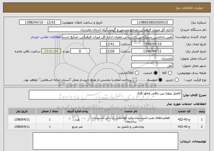Viewport: 214px width, 151px height.
Task: Toggle the اسناد خزانه اسلامی payment checkbox
Action: pos(135,80)
